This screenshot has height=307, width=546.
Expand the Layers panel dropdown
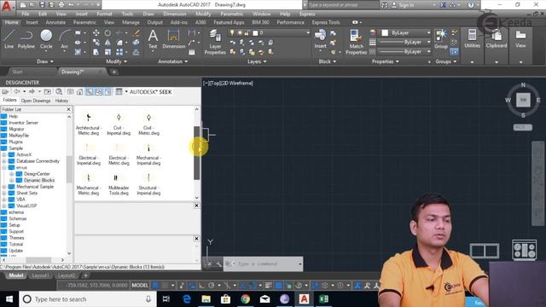coord(257,61)
